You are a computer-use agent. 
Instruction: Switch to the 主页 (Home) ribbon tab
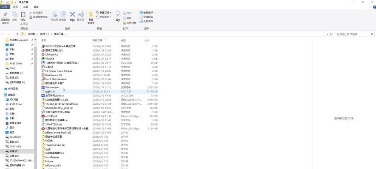coord(15,7)
